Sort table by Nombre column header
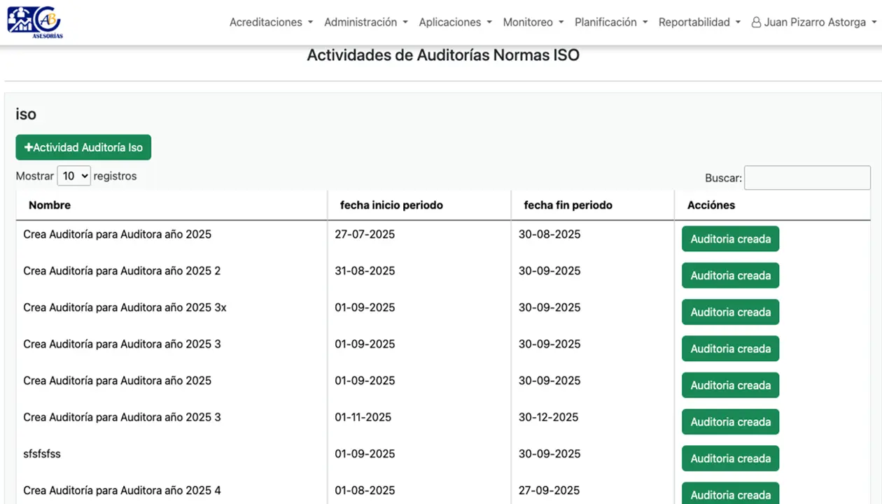The image size is (882, 504). pos(50,205)
